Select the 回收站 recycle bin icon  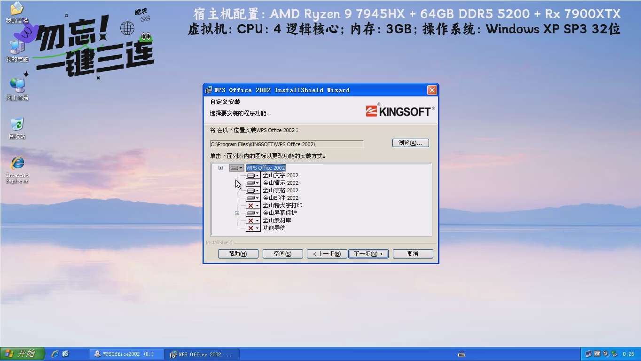point(17,128)
